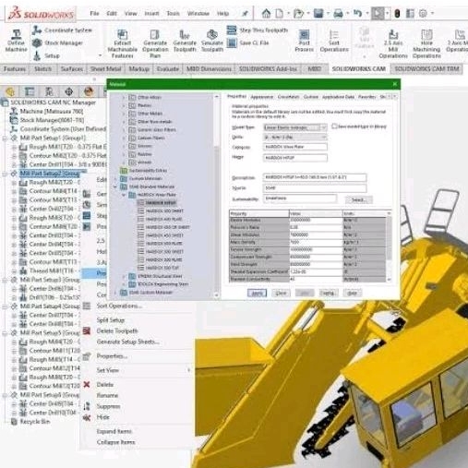Open the Tools menu
The image size is (468, 468).
173,13
